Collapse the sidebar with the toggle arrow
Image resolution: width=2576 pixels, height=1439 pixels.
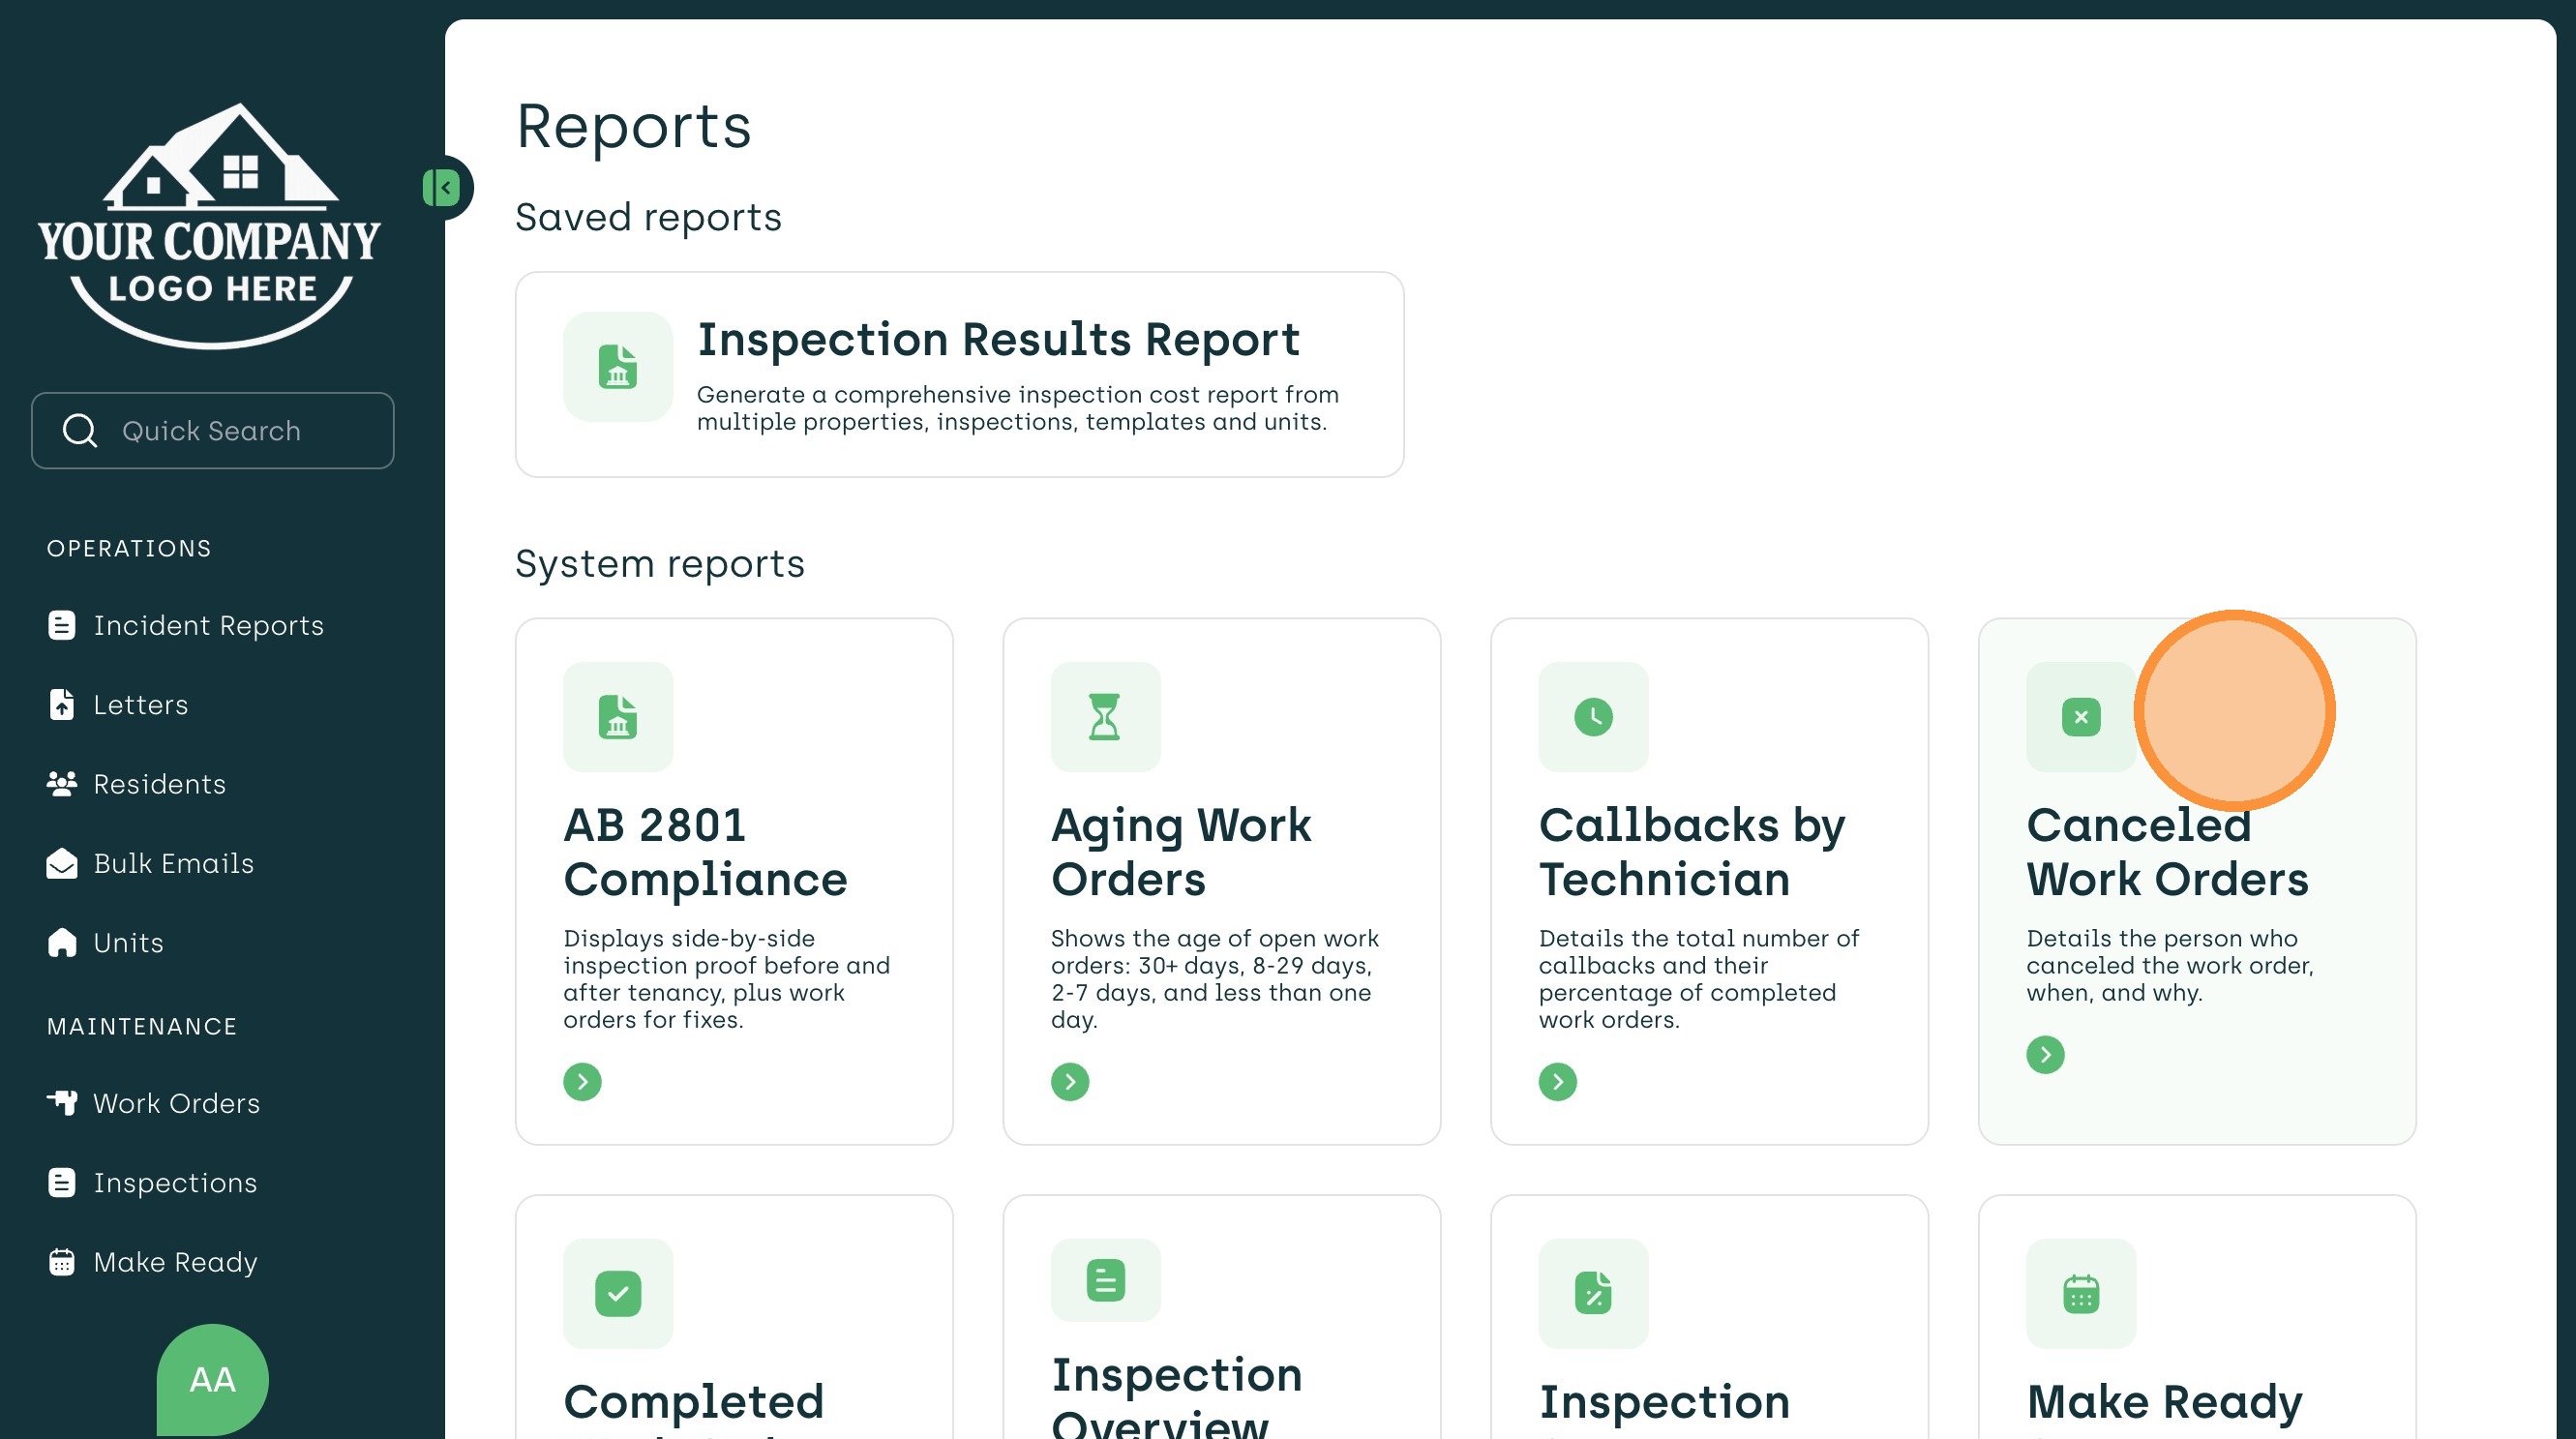[x=442, y=187]
